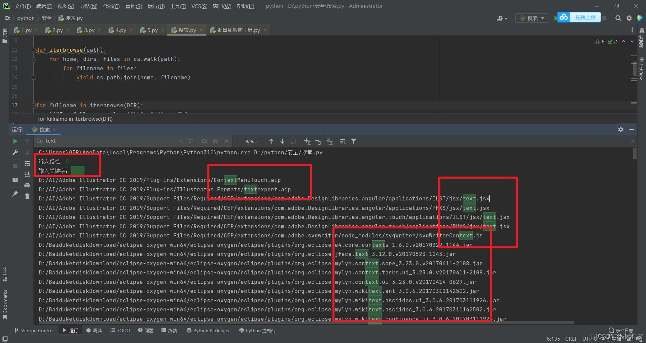Open the Python Packages tool window
This screenshot has width=646, height=343.
click(208, 331)
